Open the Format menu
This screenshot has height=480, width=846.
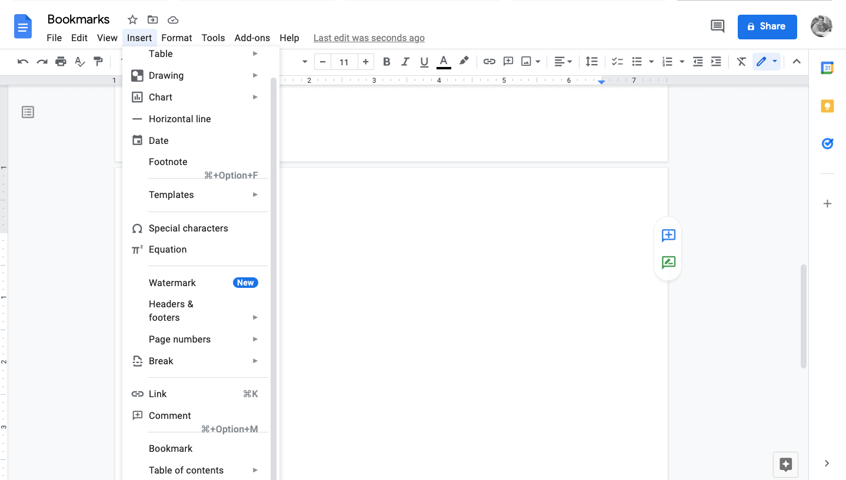coord(176,38)
